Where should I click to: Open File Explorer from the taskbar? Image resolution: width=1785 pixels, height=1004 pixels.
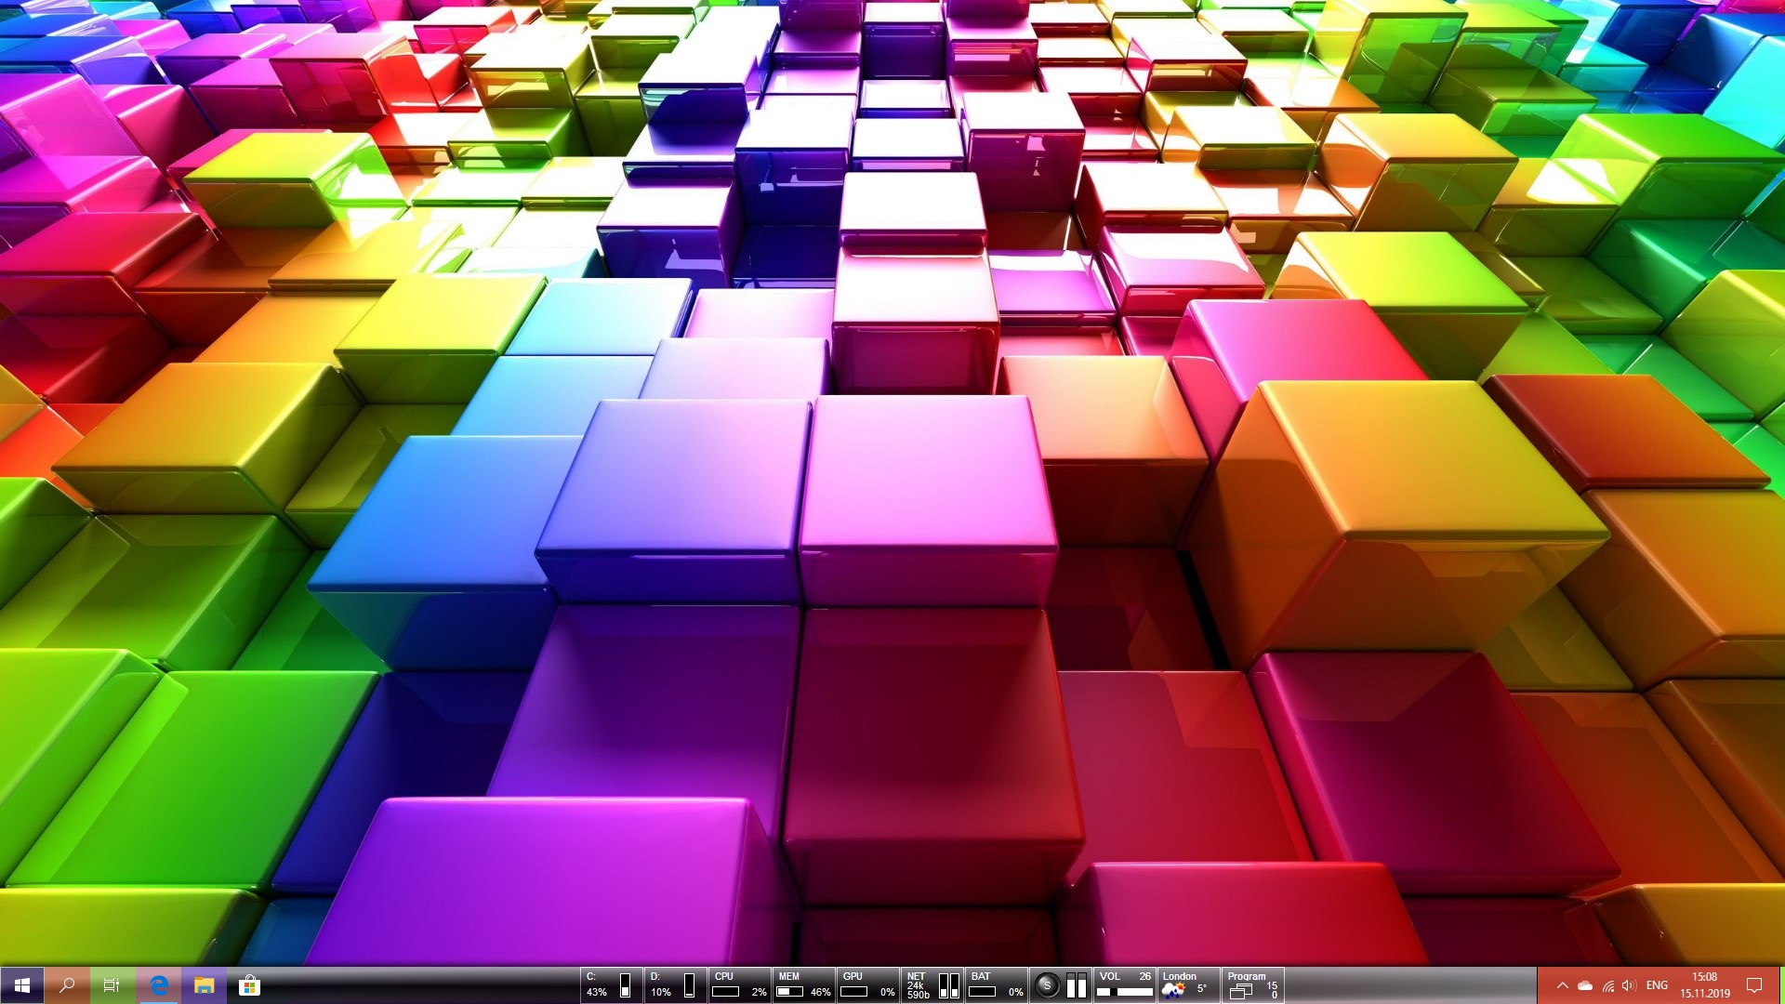[204, 985]
